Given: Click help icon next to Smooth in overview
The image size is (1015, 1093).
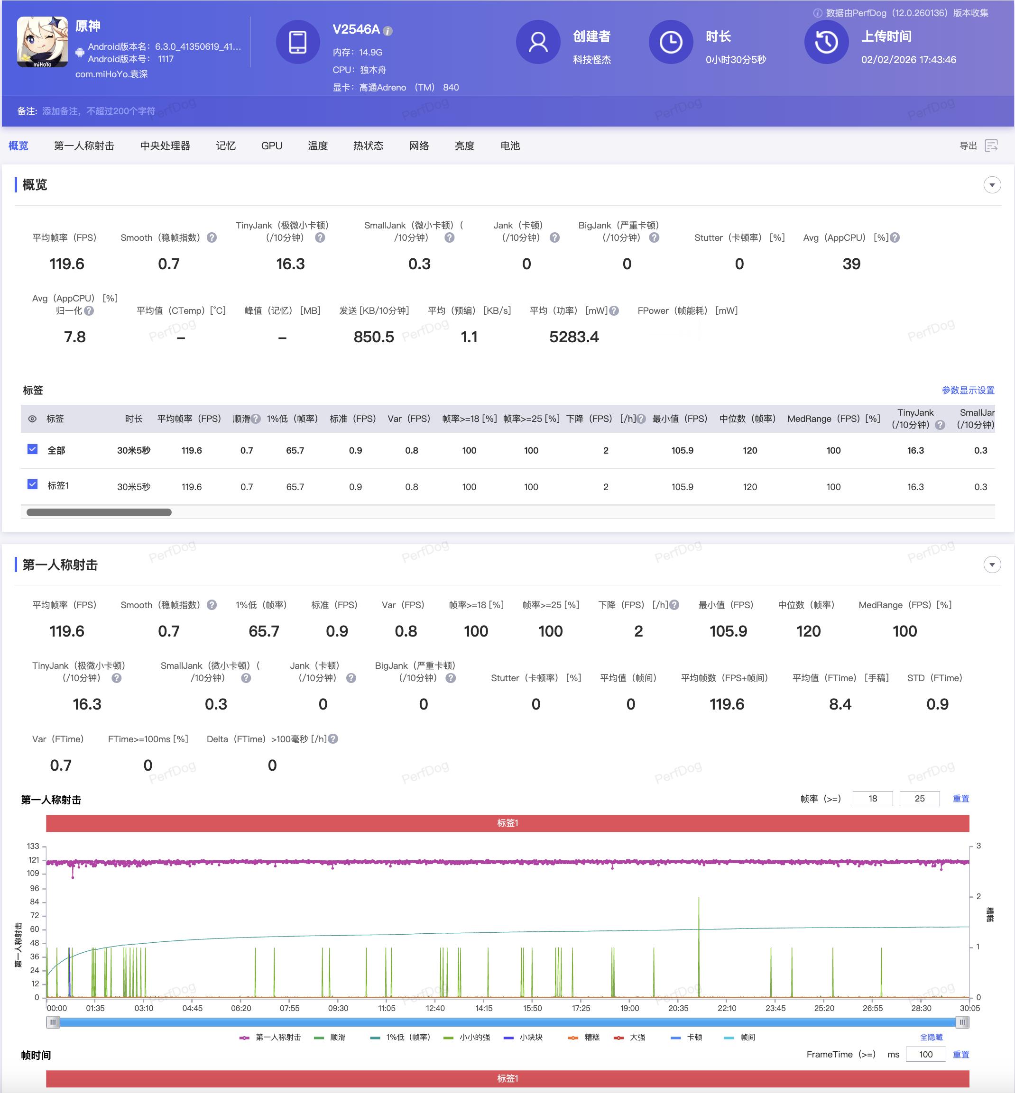Looking at the screenshot, I should pyautogui.click(x=212, y=238).
